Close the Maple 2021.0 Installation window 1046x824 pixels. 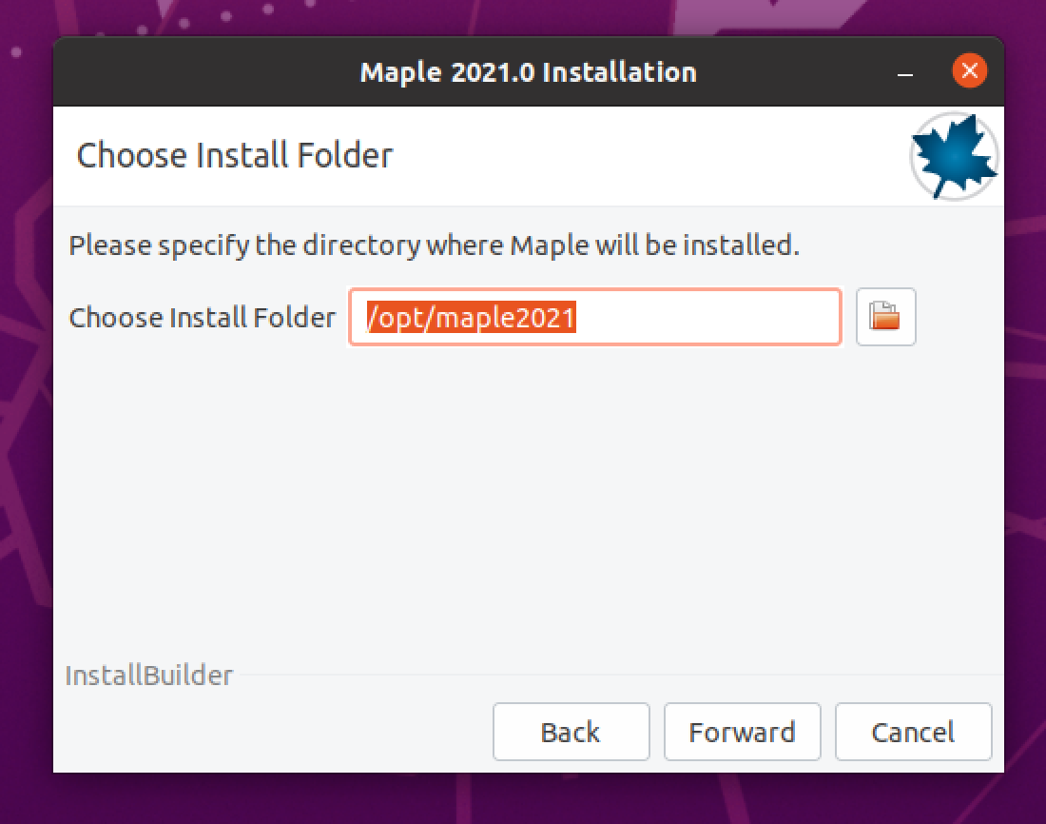969,70
